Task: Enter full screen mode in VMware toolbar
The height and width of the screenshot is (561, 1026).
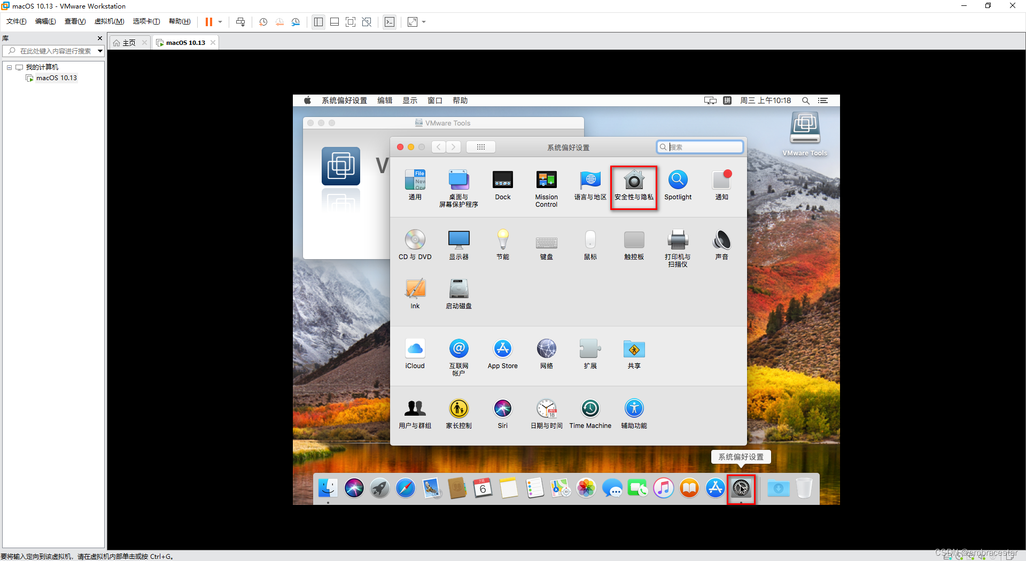Action: tap(351, 22)
